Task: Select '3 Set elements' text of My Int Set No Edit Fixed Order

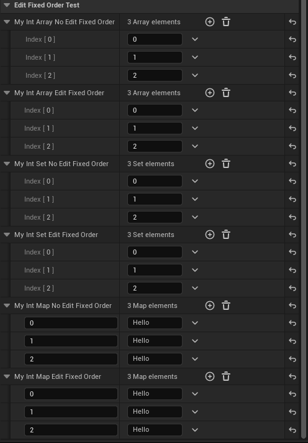Action: [x=151, y=164]
